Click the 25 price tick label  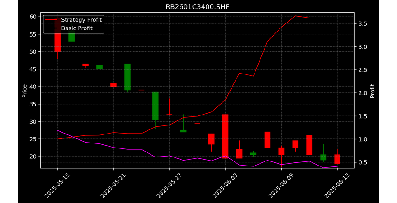(x=33, y=139)
